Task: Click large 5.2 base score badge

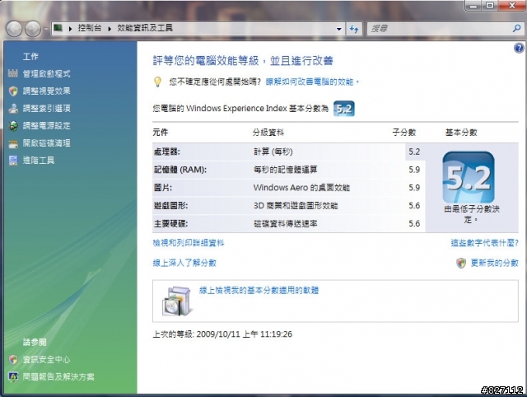Action: coord(469,177)
